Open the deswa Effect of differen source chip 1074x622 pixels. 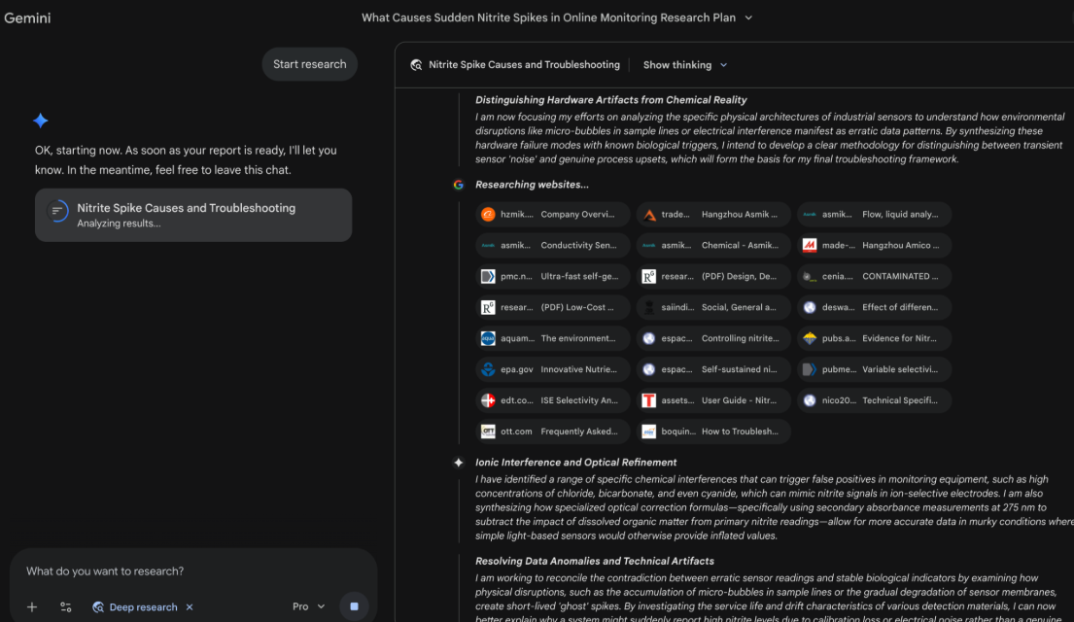(874, 307)
